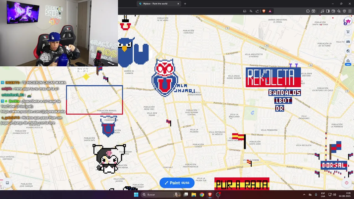Open the media playlist music note icon
Image resolution: width=354 pixels, height=199 pixels.
point(322,11)
